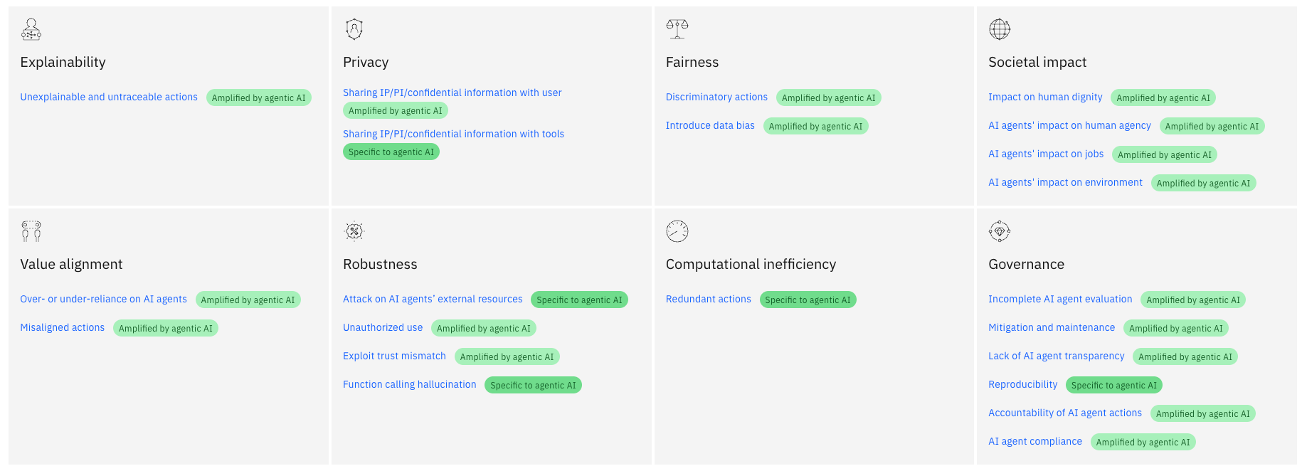Click the Value alignment people icon
This screenshot has width=1302, height=471.
tap(31, 231)
